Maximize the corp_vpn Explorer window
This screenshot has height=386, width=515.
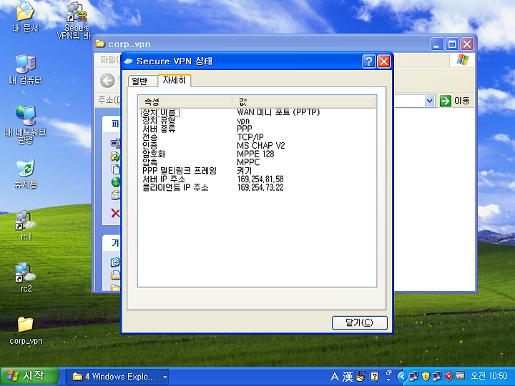(x=452, y=44)
